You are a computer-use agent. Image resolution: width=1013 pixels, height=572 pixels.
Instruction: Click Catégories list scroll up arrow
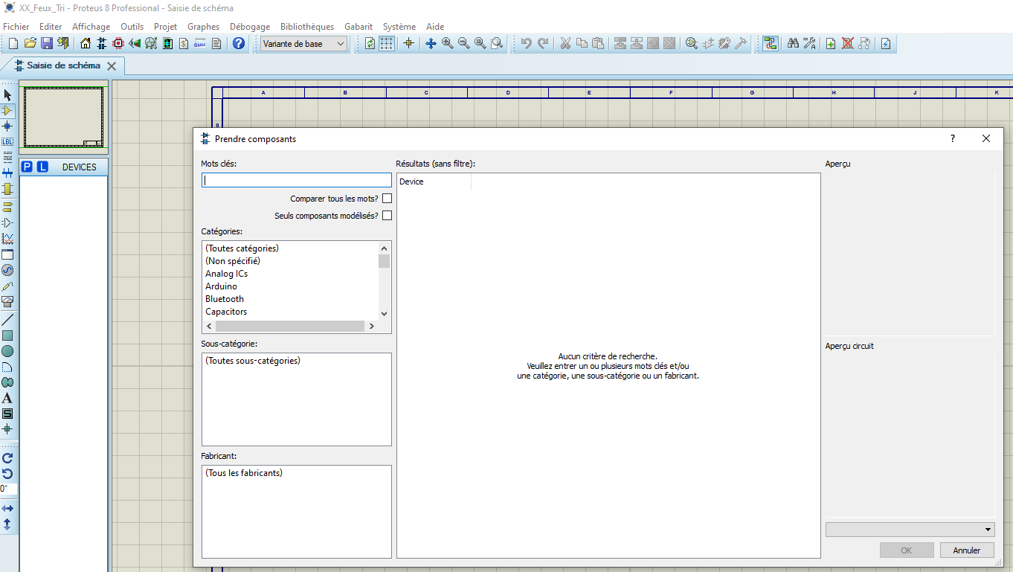384,248
